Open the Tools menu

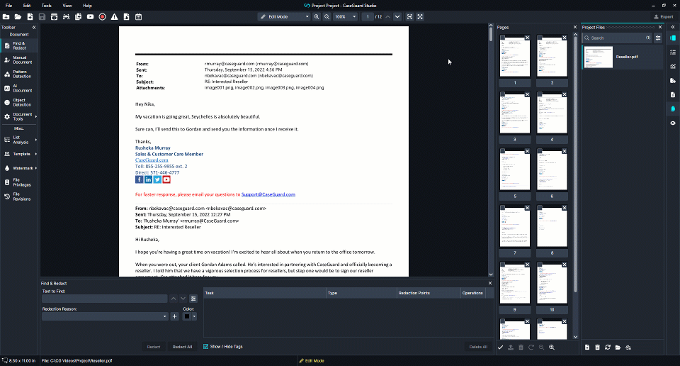[47, 6]
